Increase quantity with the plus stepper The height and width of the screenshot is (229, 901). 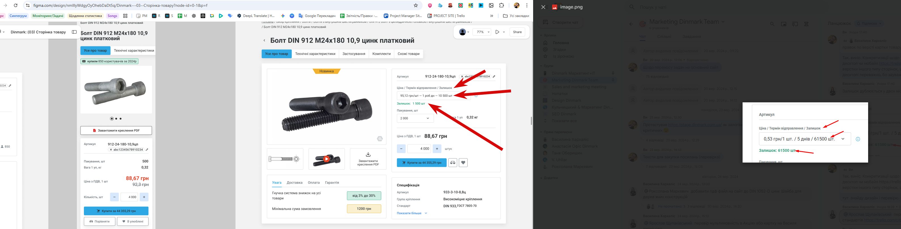[x=437, y=149]
